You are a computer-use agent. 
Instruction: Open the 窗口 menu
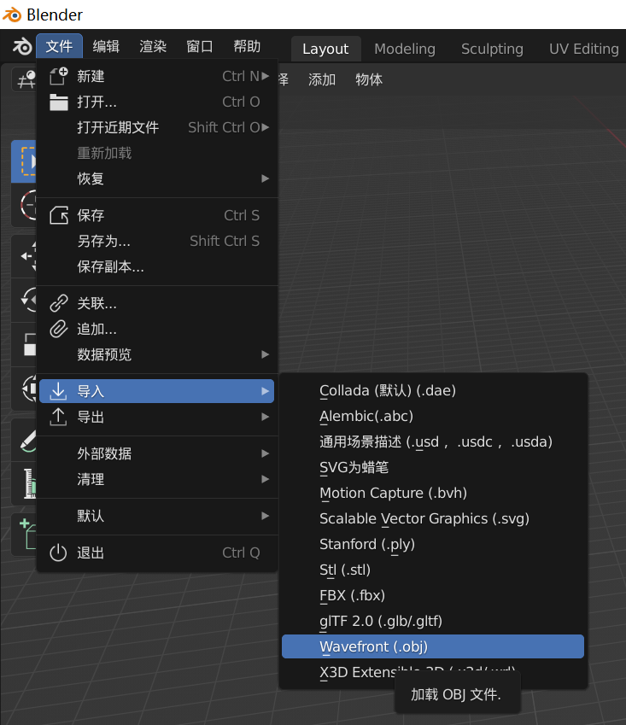[199, 46]
